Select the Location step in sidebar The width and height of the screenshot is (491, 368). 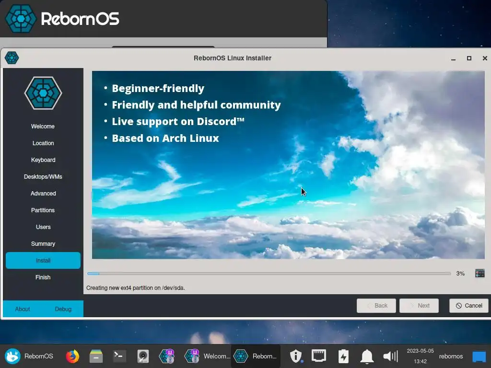[x=43, y=143]
